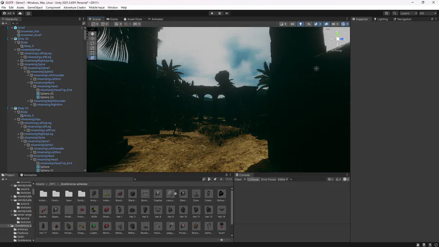
Task: Toggle scene lighting with the lightbulb icon
Action: 300,24
